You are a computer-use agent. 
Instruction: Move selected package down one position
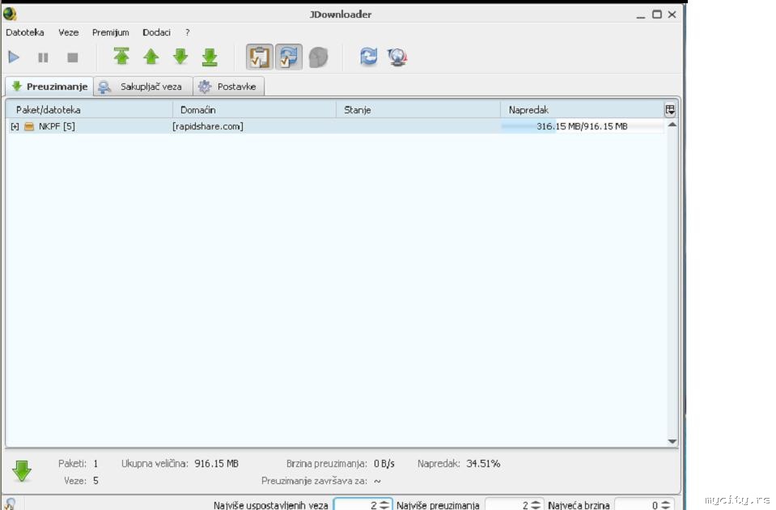(x=180, y=57)
